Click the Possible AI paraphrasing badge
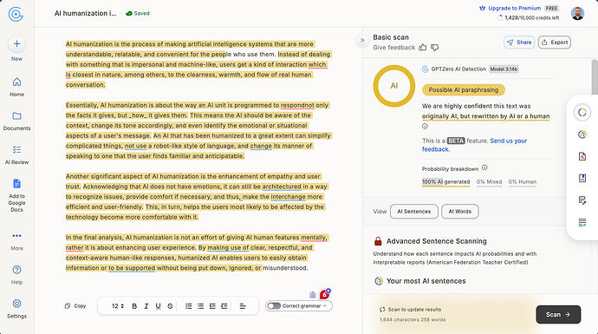598x334 pixels. coord(464,90)
